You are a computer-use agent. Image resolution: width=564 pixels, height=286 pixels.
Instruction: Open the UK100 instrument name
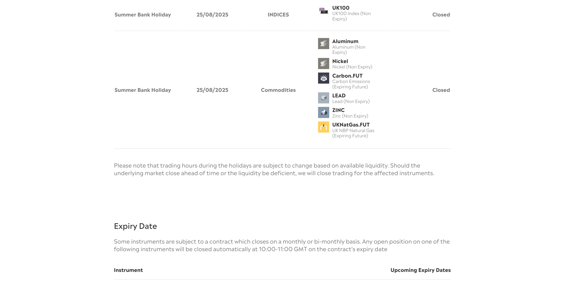pos(341,8)
